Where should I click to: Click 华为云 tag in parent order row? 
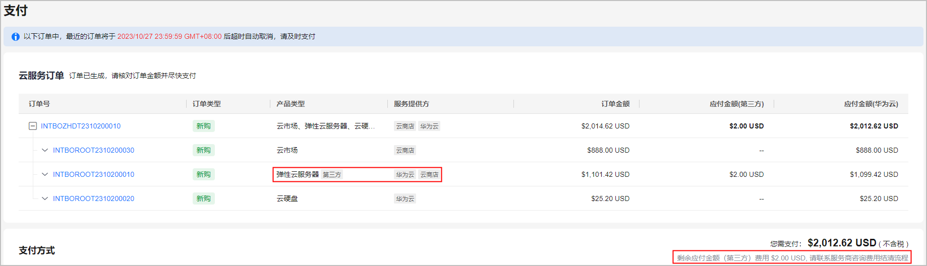[x=429, y=126]
